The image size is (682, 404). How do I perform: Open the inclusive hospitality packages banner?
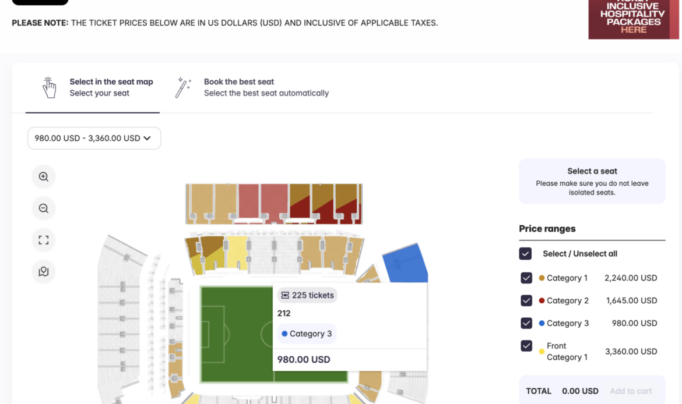pos(634,19)
